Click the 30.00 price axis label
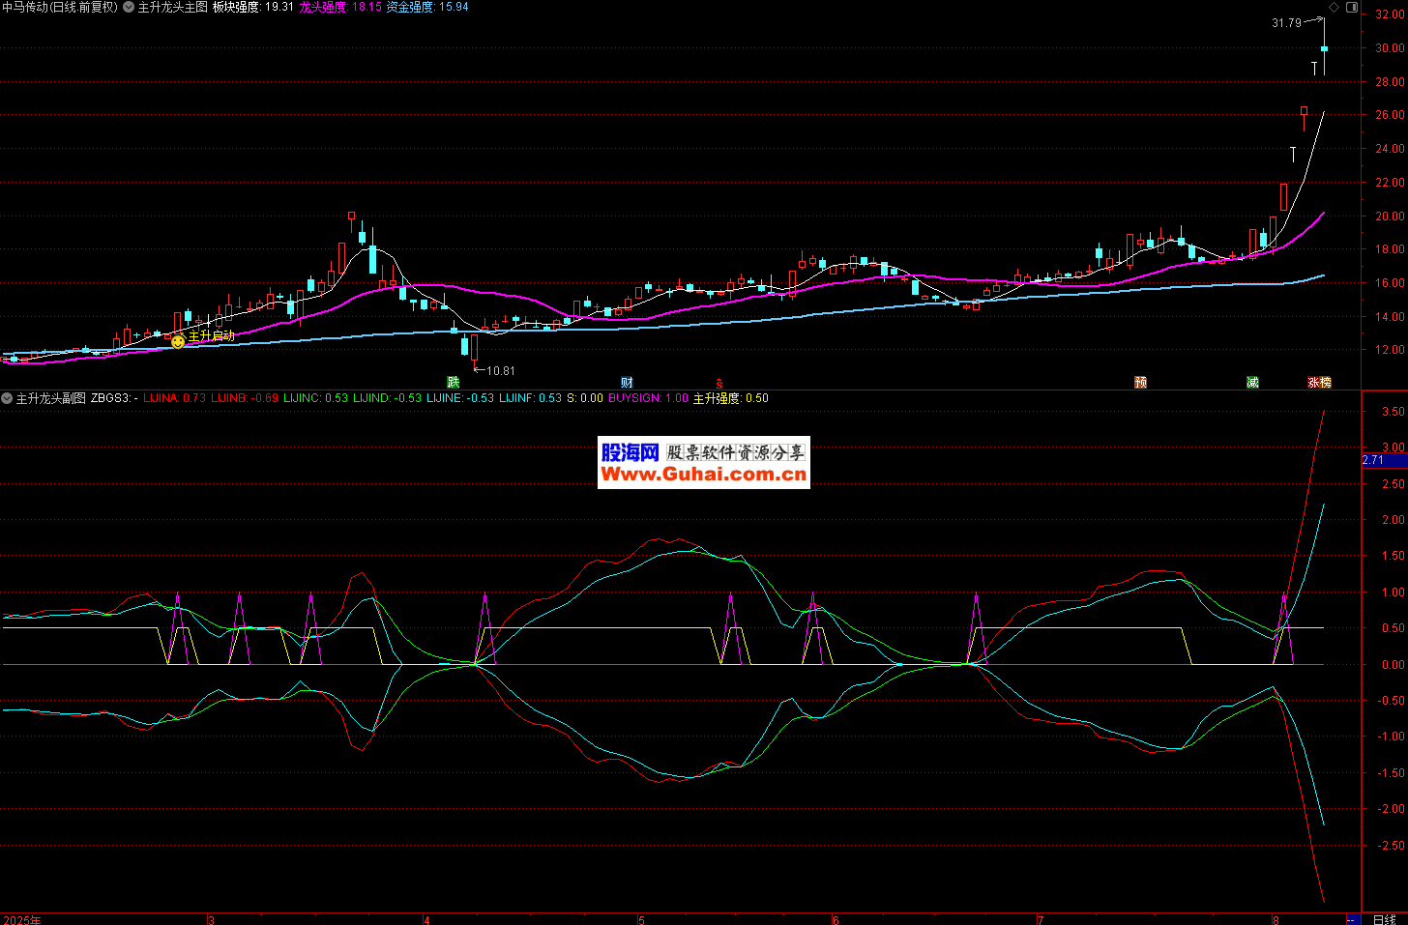Screen dimensions: 1408x925 click(x=1390, y=48)
